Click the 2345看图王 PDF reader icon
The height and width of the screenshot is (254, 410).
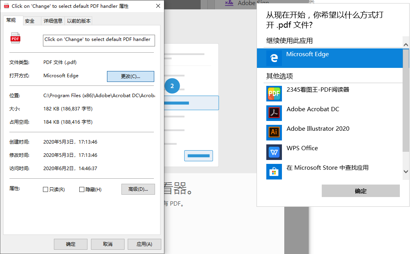pos(274,94)
